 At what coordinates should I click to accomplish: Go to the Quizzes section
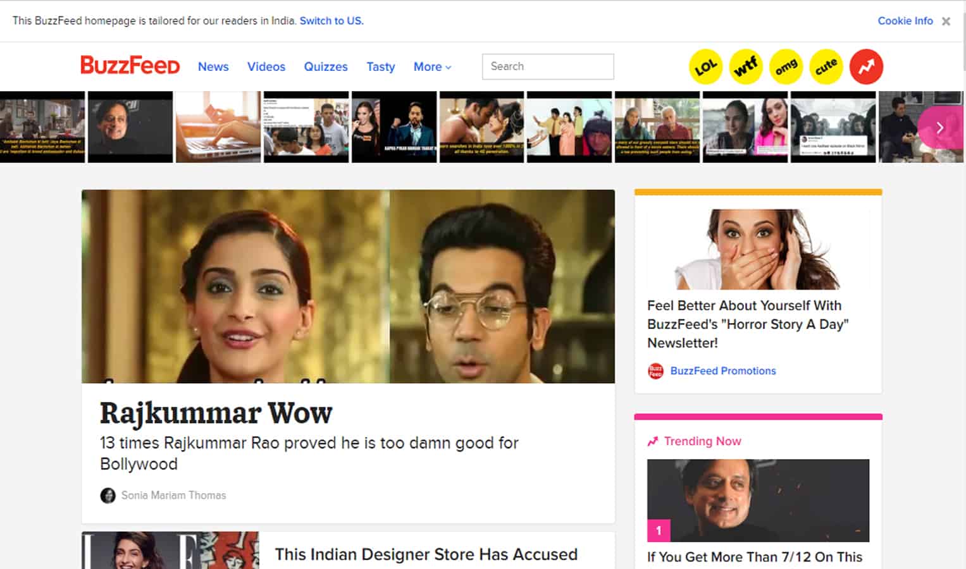point(326,66)
